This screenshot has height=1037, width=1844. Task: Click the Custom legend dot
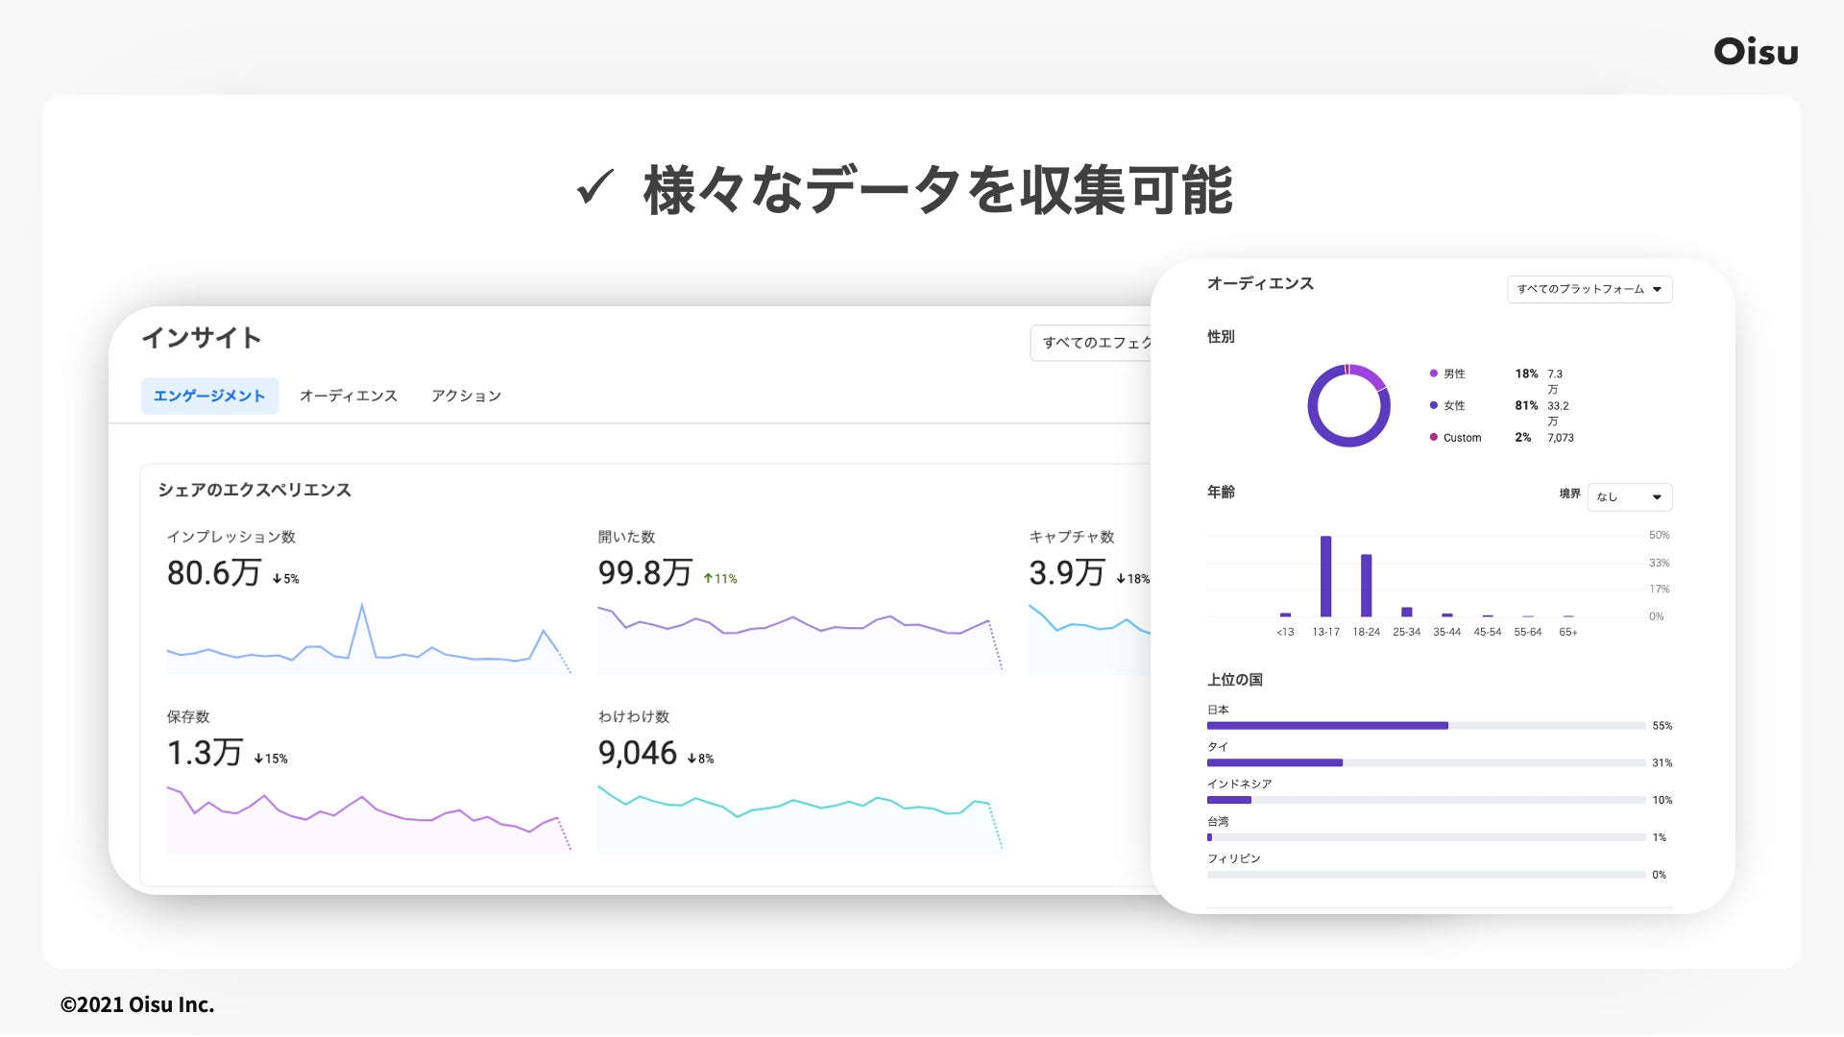[1433, 438]
